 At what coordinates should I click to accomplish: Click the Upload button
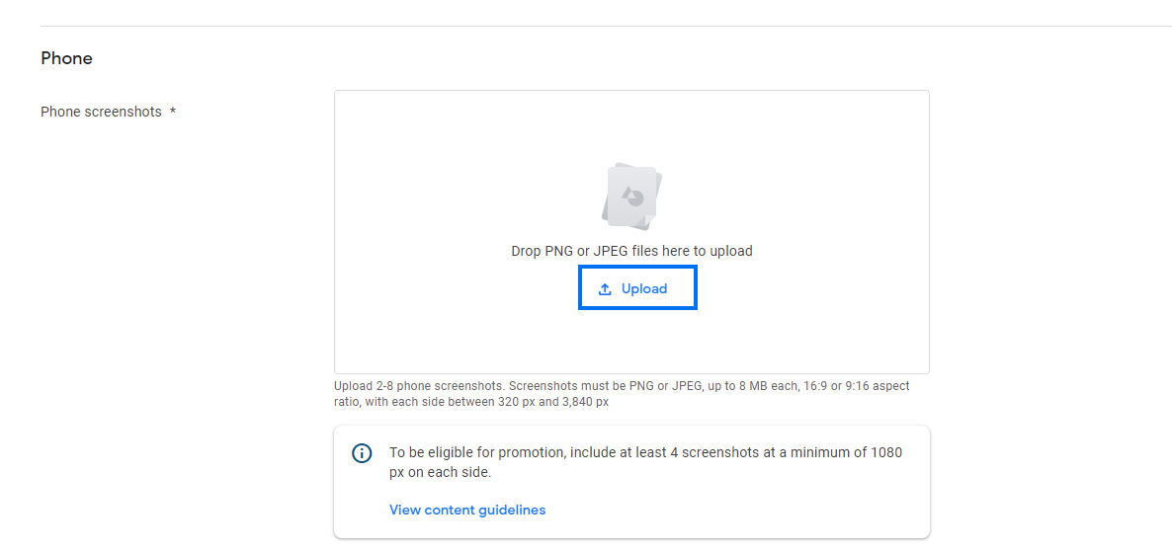637,288
